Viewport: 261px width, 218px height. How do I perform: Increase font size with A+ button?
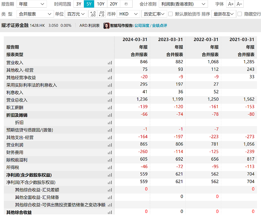click(230, 4)
